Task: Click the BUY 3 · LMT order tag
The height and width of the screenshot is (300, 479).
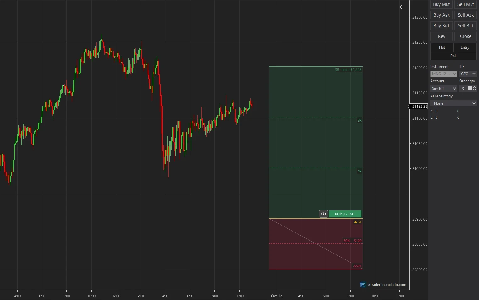Action: (x=345, y=214)
